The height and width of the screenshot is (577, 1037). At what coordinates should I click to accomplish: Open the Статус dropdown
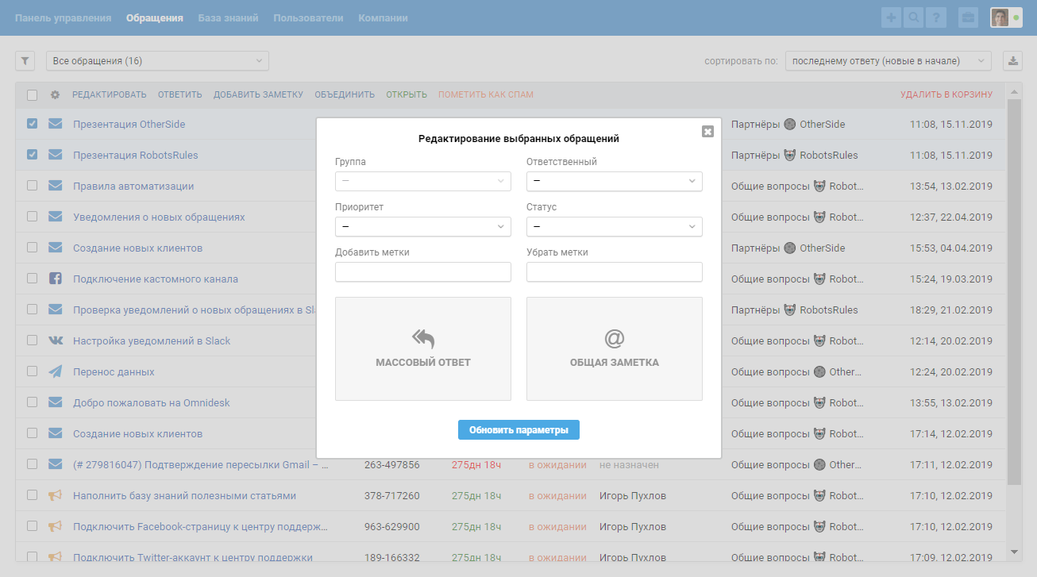pyautogui.click(x=614, y=227)
